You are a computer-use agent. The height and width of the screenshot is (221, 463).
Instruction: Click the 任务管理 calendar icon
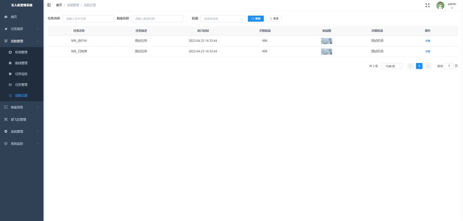[x=10, y=85]
